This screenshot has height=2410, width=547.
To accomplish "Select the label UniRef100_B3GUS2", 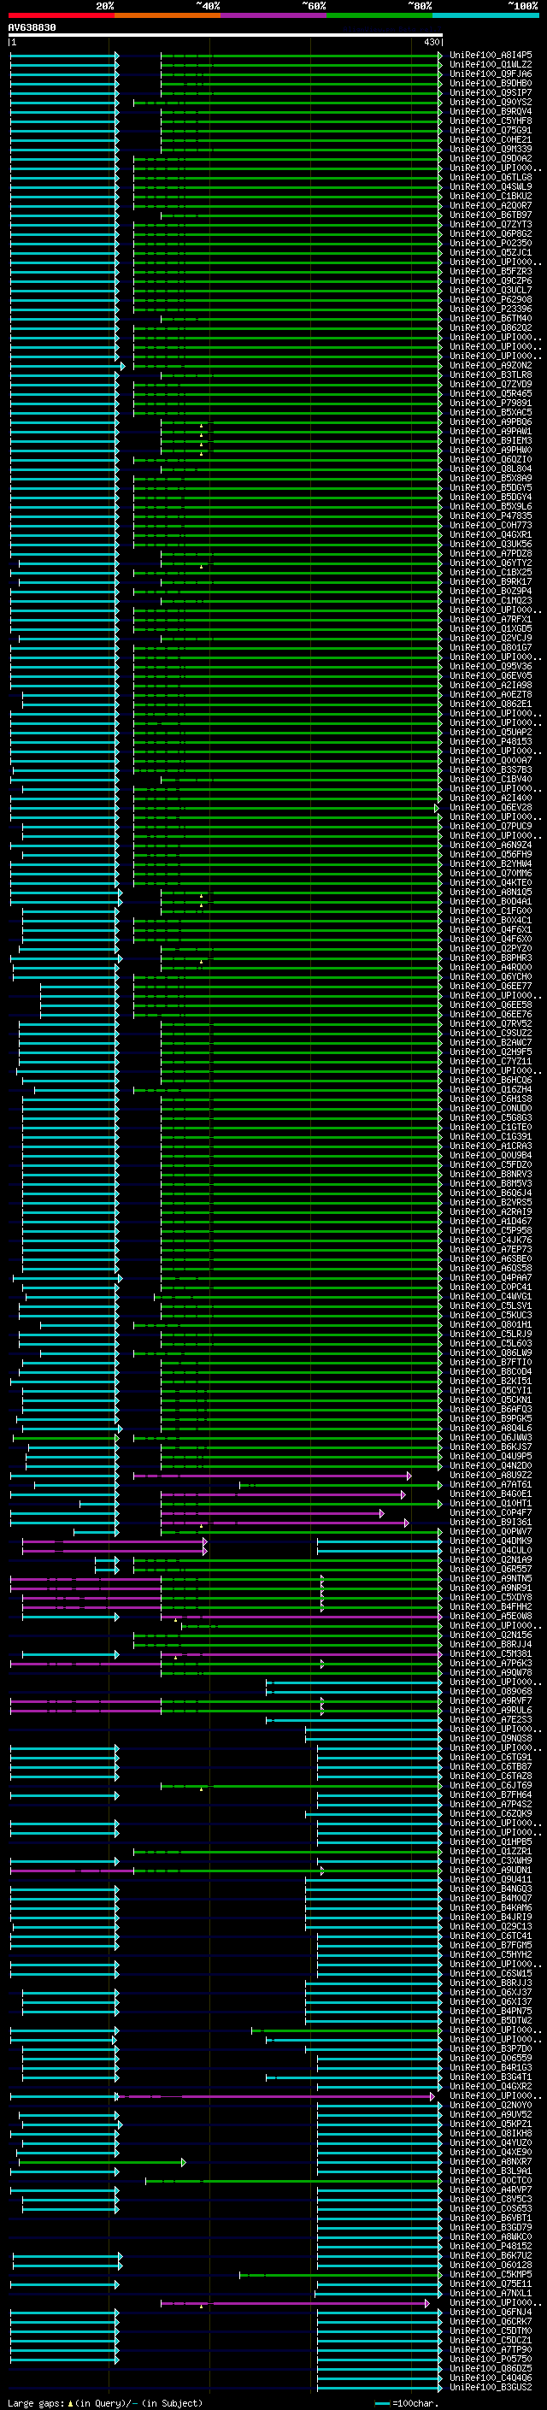I will [490, 2387].
